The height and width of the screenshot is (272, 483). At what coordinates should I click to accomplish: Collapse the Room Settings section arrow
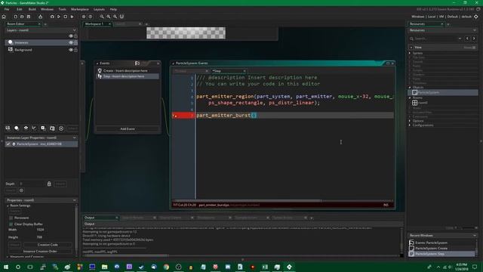(8, 206)
